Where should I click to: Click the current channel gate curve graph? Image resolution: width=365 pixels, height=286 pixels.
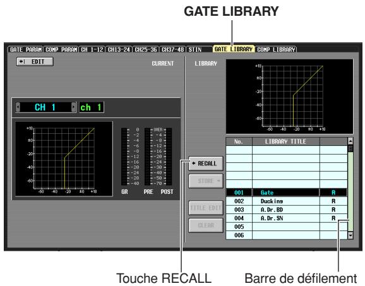64,159
